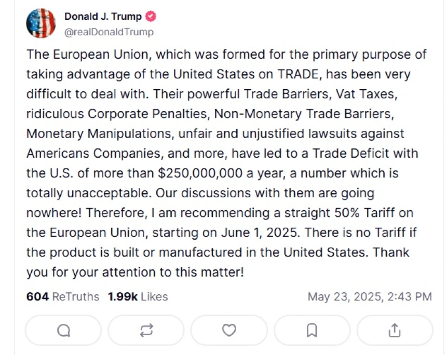This screenshot has height=355, width=447.
Task: Click the $250,000,000 figure in the post
Action: (200, 173)
